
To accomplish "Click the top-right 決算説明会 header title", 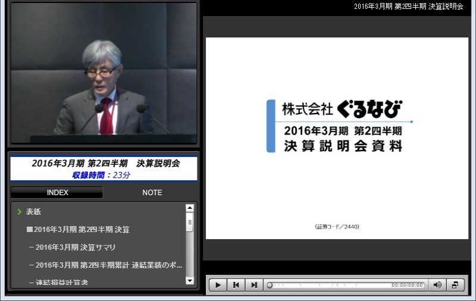I will click(409, 7).
